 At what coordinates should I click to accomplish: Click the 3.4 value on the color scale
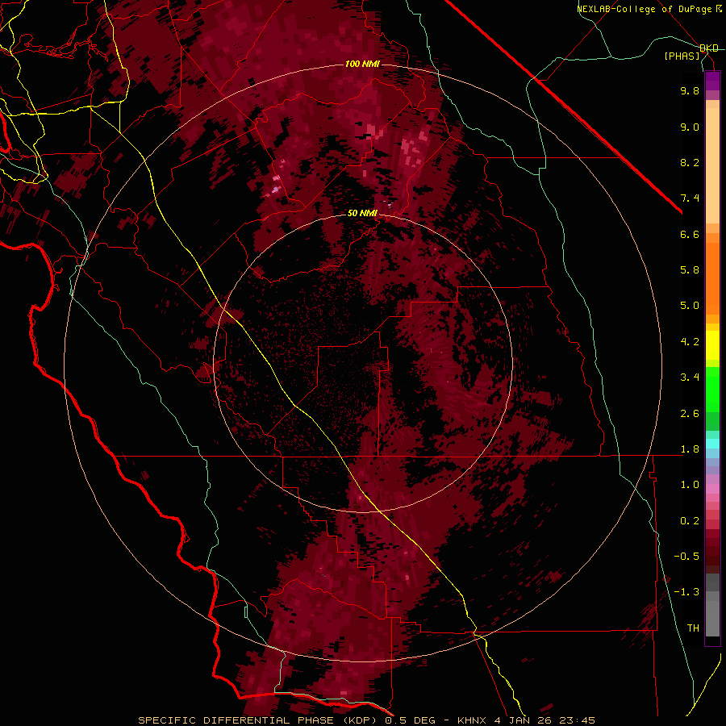point(690,378)
